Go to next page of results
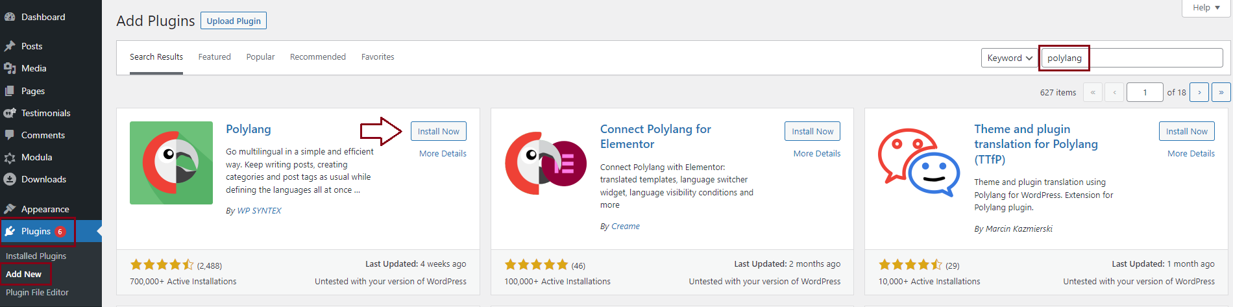 [1199, 92]
